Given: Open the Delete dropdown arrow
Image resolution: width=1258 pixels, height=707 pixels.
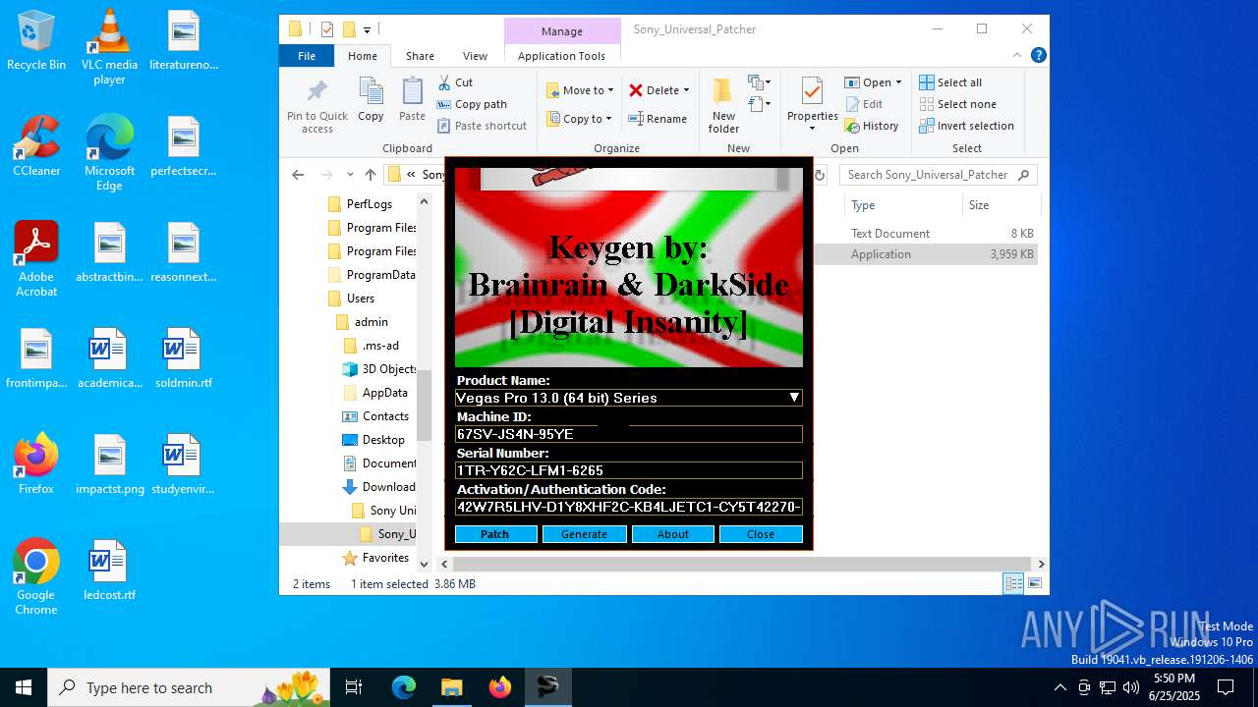Looking at the screenshot, I should point(686,90).
